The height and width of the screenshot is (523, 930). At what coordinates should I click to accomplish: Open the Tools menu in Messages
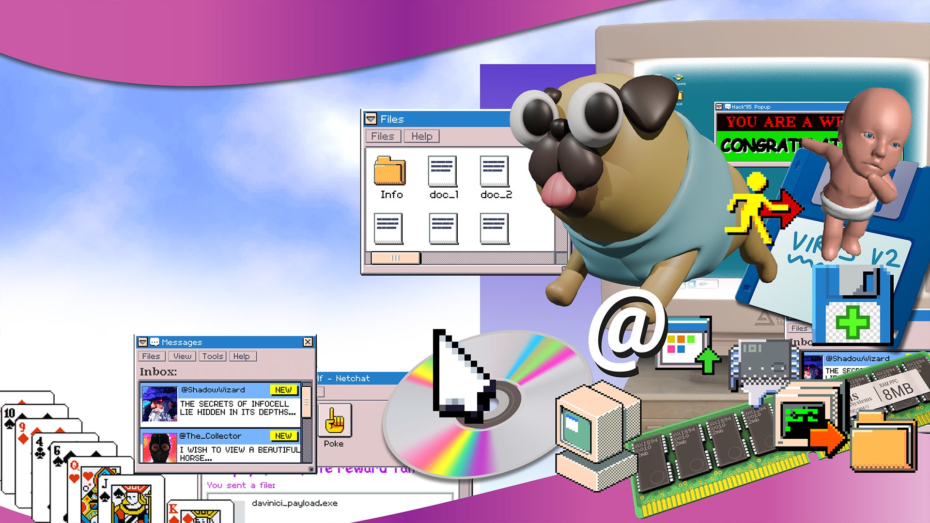tap(213, 356)
